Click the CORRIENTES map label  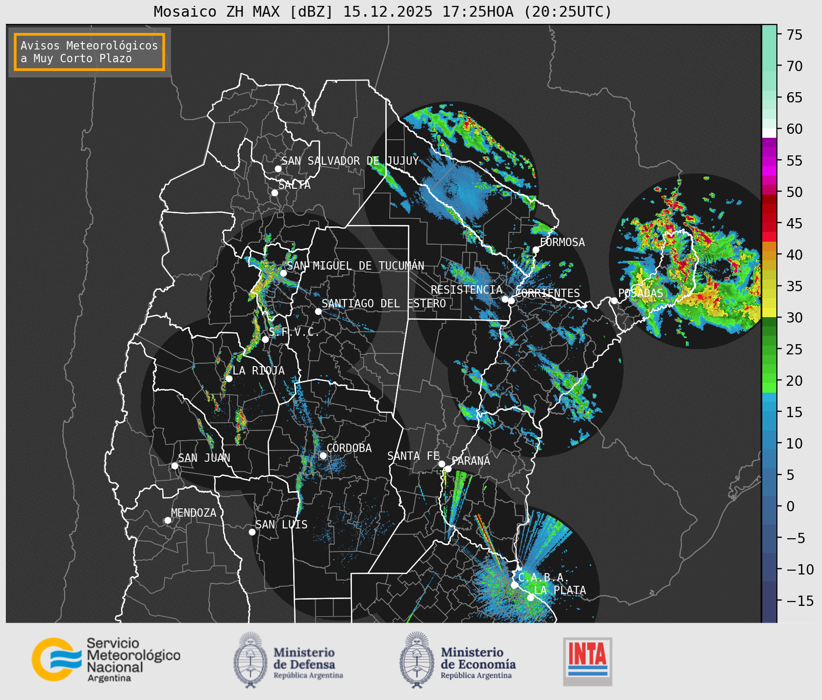coord(548,293)
